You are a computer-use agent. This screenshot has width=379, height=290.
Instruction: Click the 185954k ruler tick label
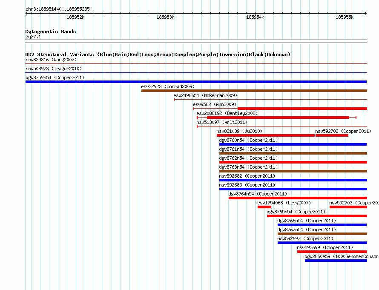(255, 17)
